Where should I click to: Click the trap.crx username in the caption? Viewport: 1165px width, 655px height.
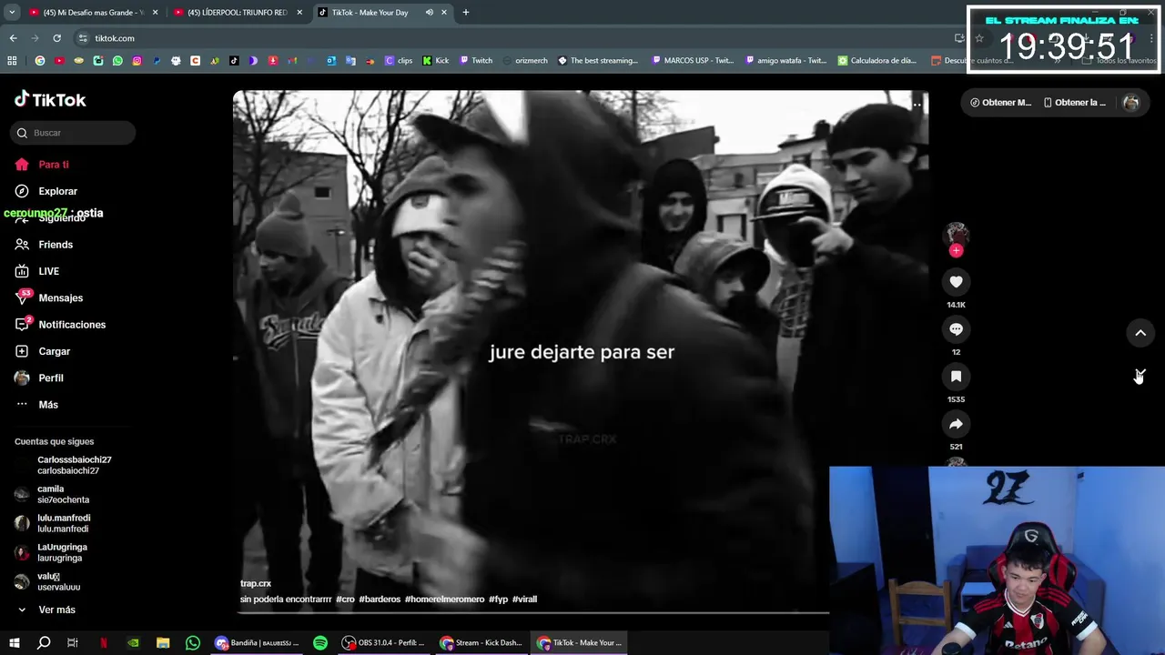[x=256, y=583]
